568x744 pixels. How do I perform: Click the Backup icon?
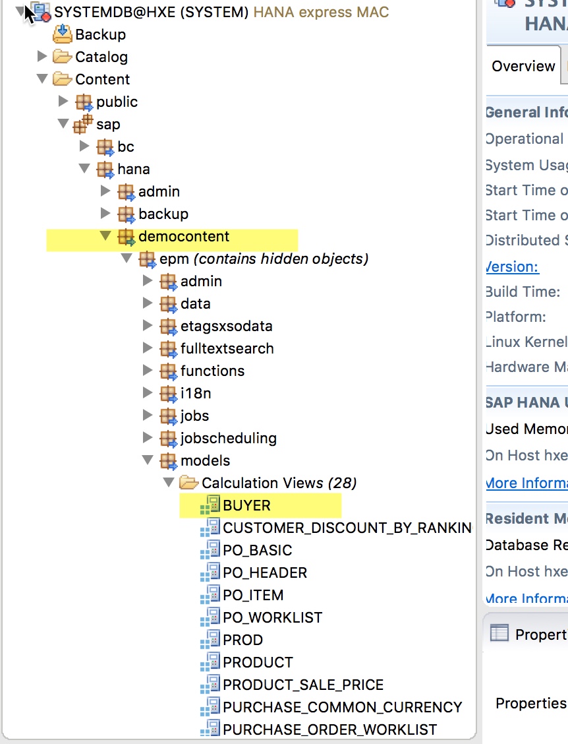coord(62,34)
